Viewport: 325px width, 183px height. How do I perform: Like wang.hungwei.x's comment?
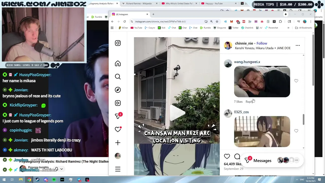(x=296, y=81)
